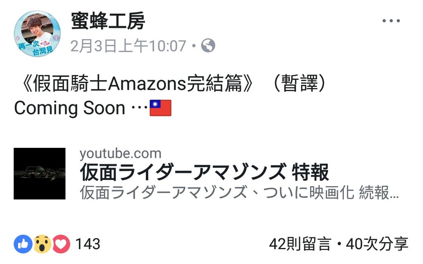Screen dimensions: 423x264
Task: Click the （暫譯） text in post
Action: coord(299,84)
